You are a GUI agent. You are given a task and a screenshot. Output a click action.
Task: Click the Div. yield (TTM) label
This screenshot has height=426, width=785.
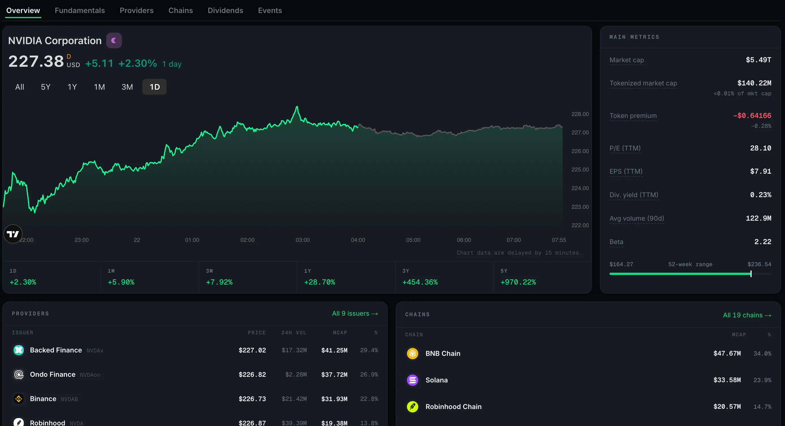(x=634, y=195)
